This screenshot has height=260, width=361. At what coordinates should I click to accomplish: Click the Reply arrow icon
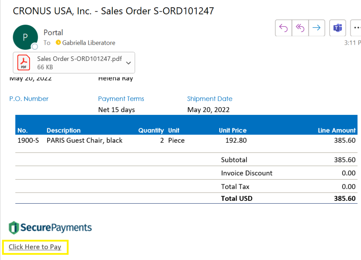tap(283, 28)
